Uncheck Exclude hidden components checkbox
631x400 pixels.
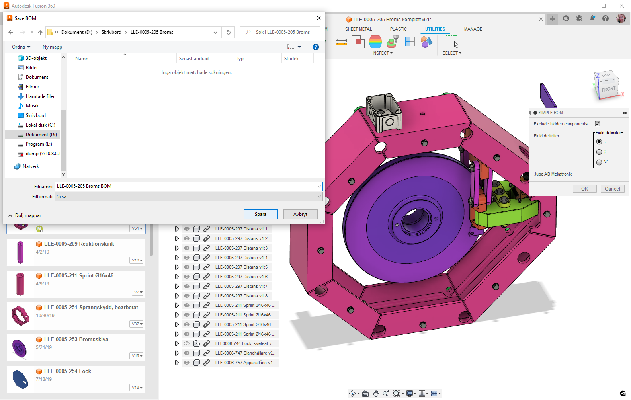pos(598,124)
